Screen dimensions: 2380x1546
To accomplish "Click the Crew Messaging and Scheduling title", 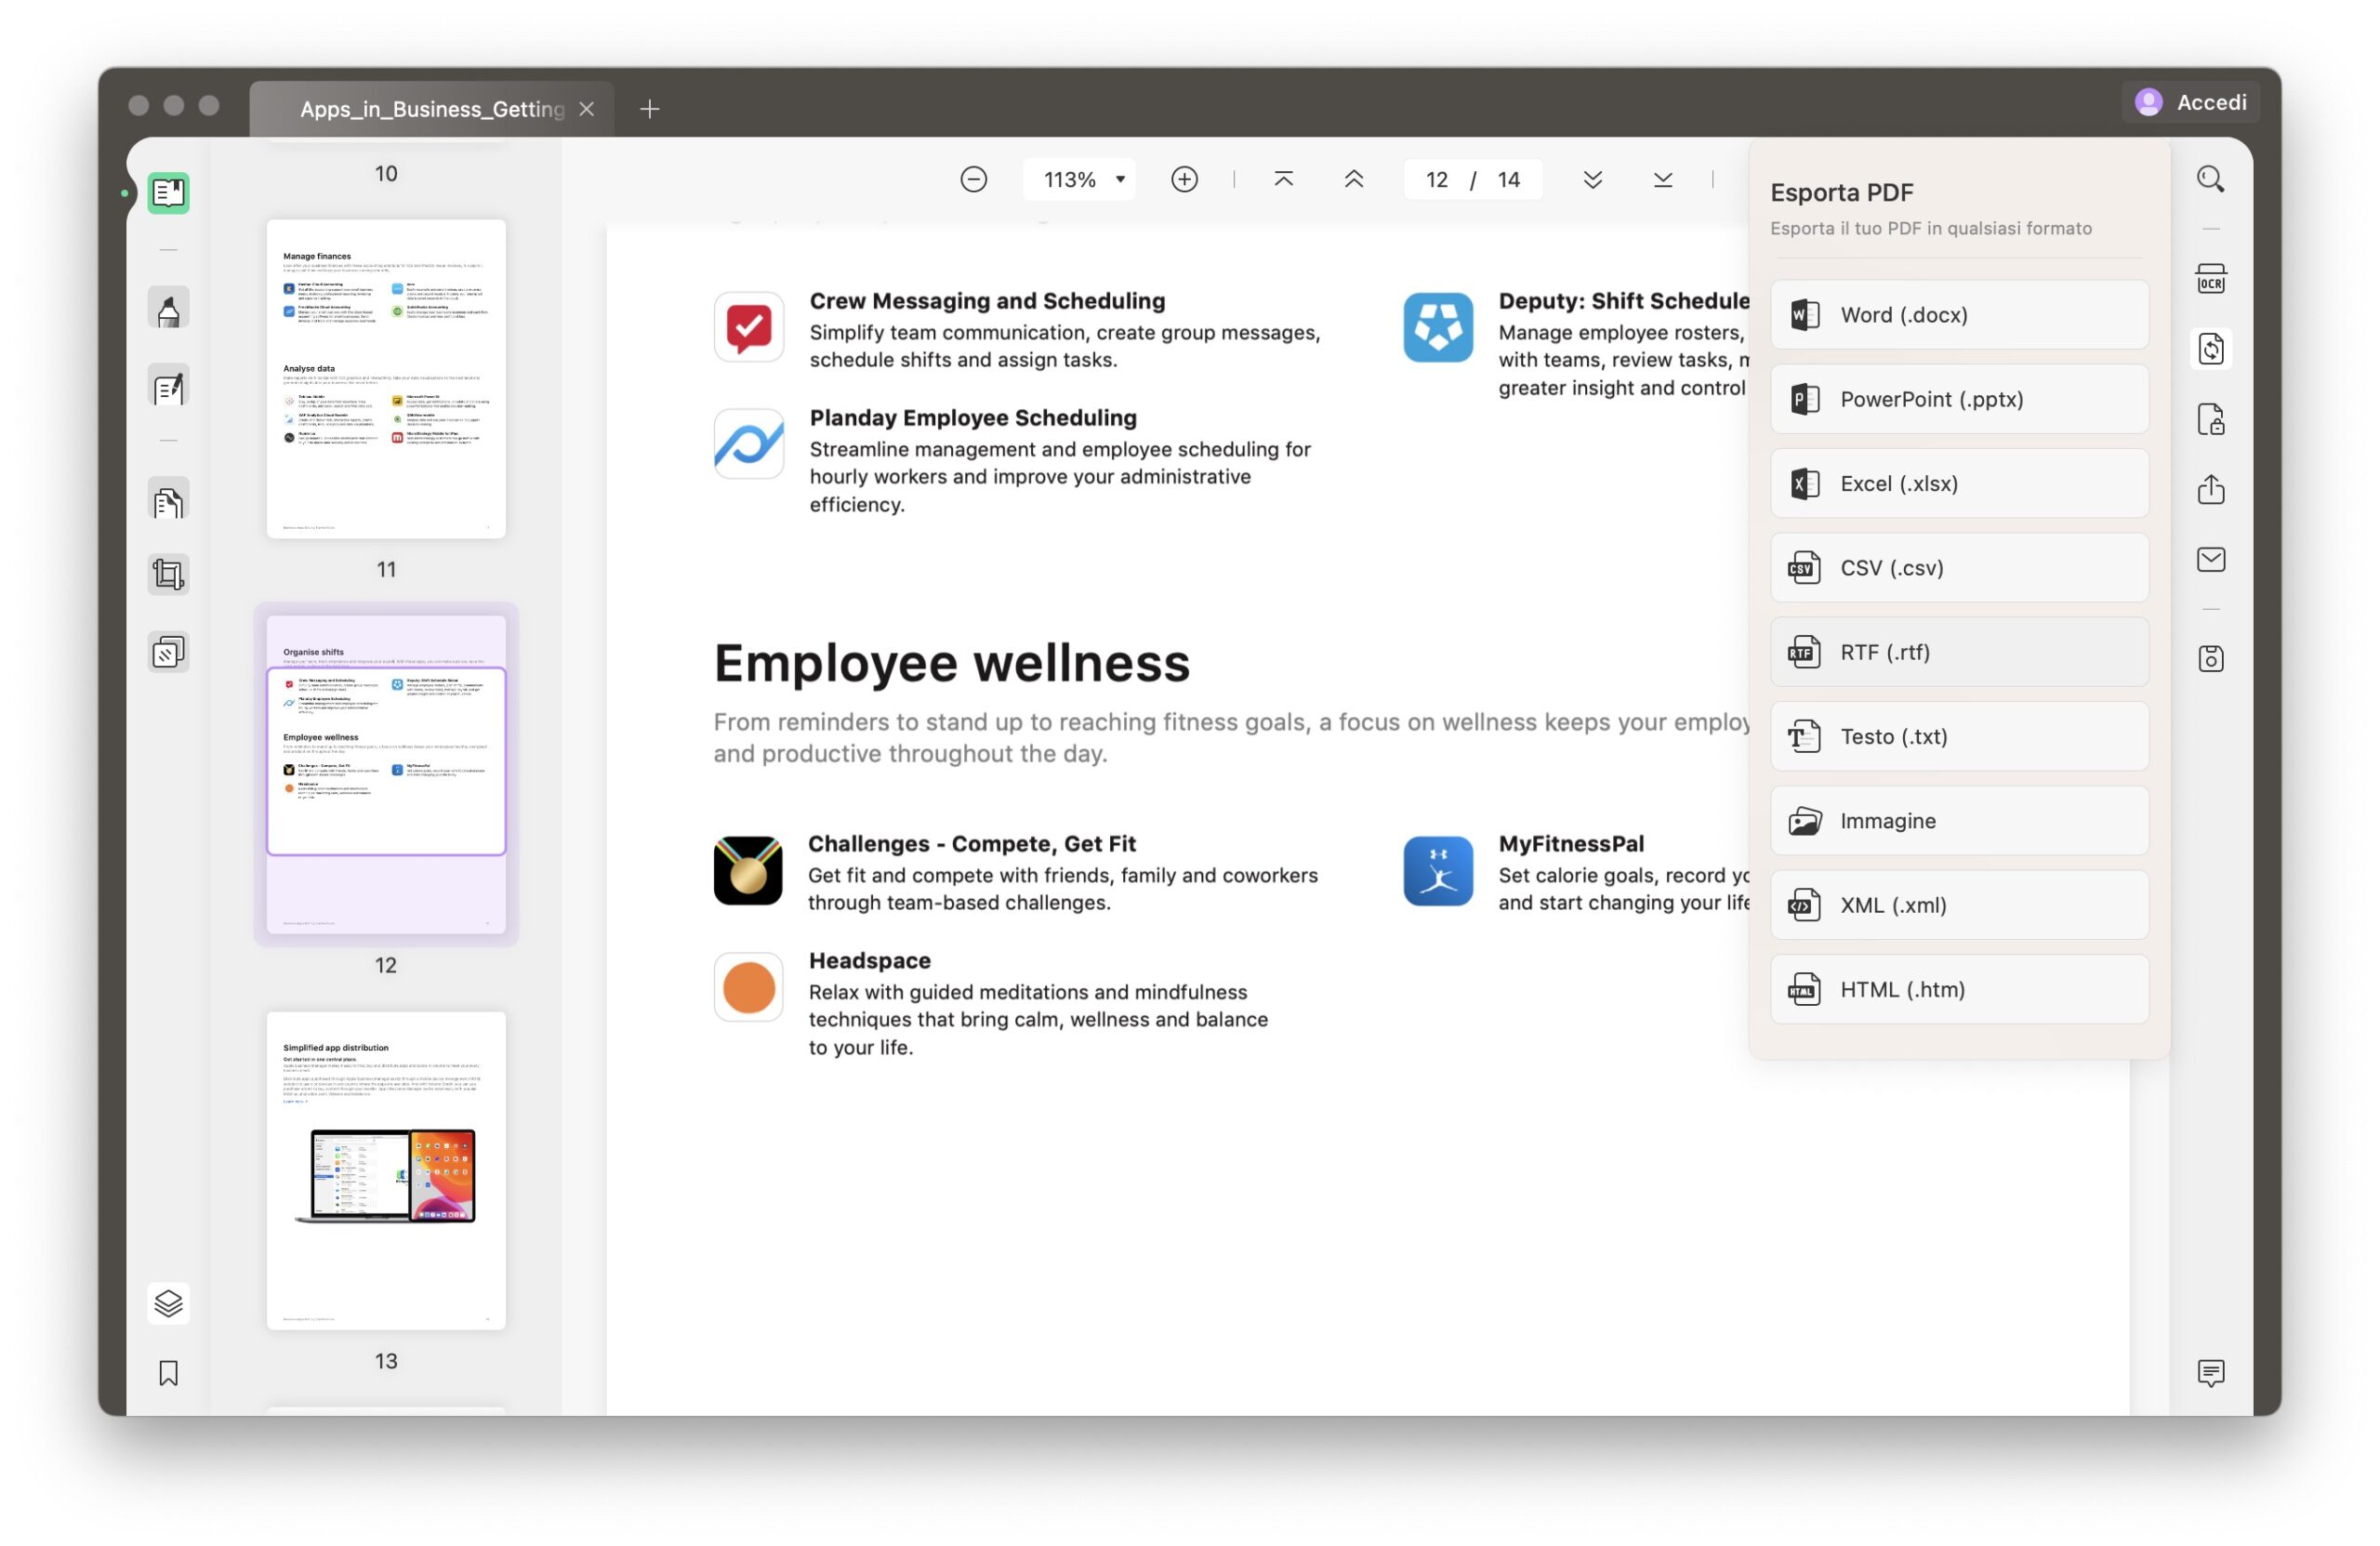I will [987, 300].
